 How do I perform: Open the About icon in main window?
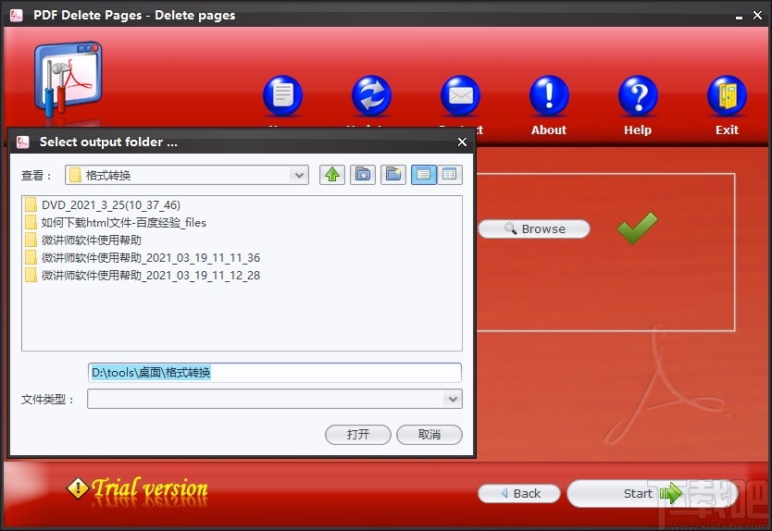pos(549,96)
